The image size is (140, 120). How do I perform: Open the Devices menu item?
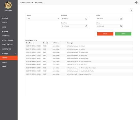[x=5, y=23]
